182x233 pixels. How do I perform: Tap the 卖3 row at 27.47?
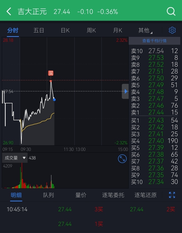(154, 99)
